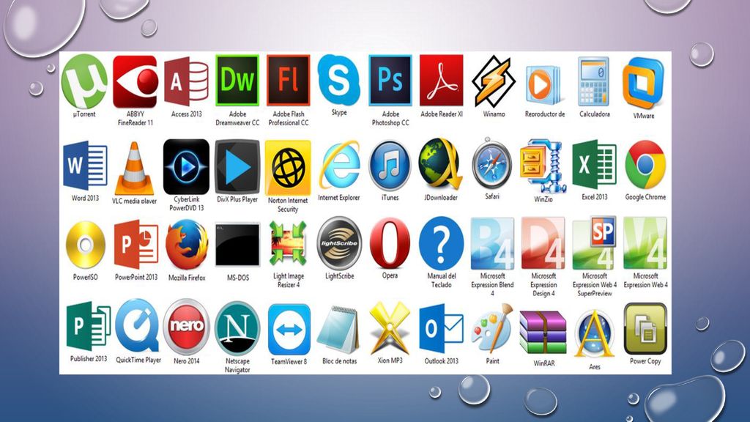Click the "Internet Explorer" caption text
The height and width of the screenshot is (422, 750).
point(338,198)
